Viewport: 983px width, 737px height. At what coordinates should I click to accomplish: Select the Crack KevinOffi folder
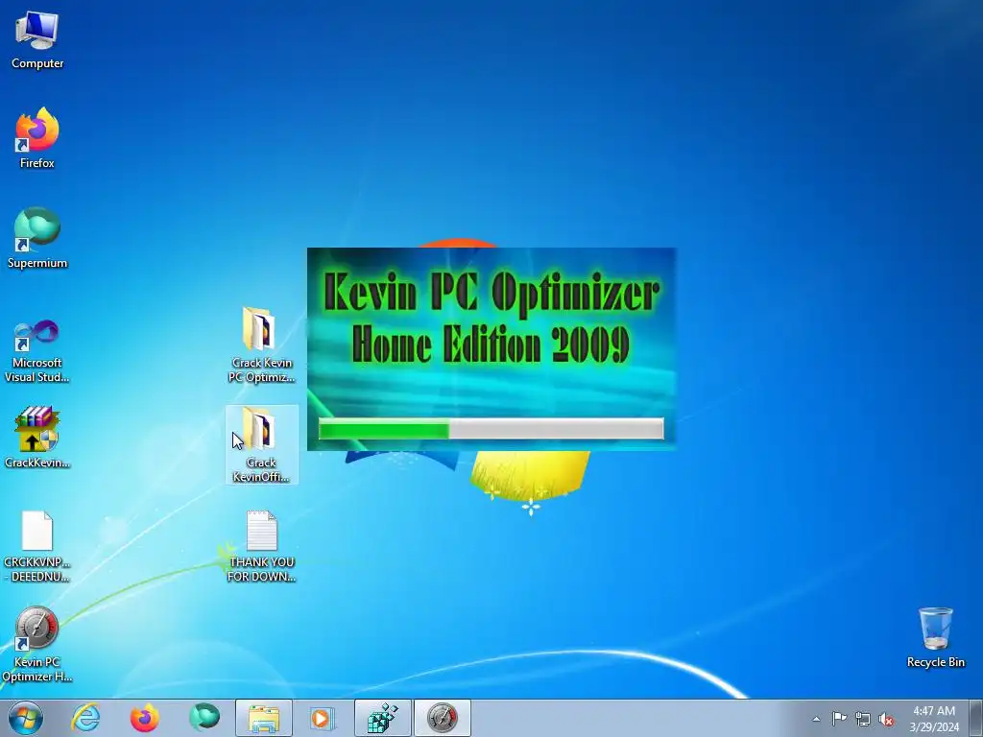pos(261,444)
